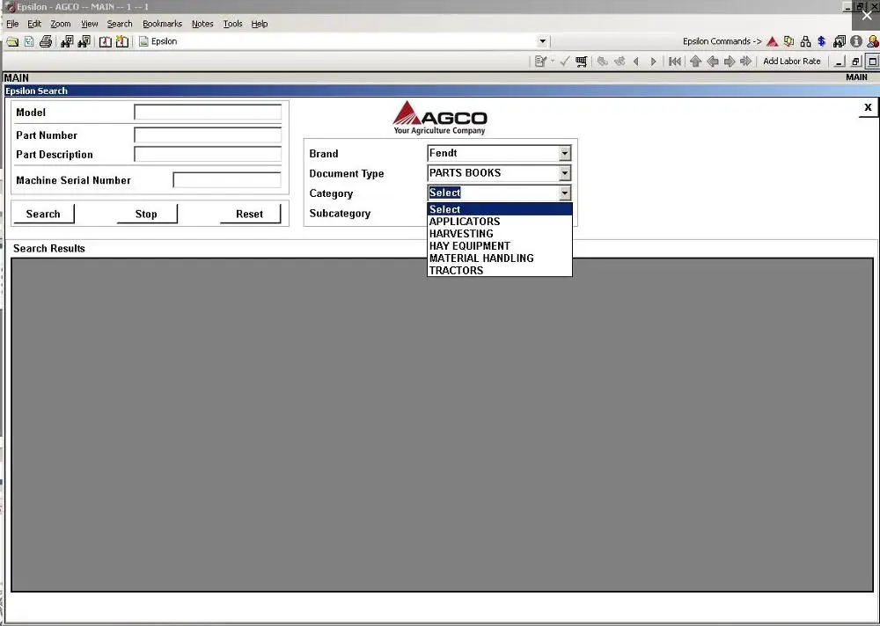Open the Edit menu
The height and width of the screenshot is (626, 880).
34,24
